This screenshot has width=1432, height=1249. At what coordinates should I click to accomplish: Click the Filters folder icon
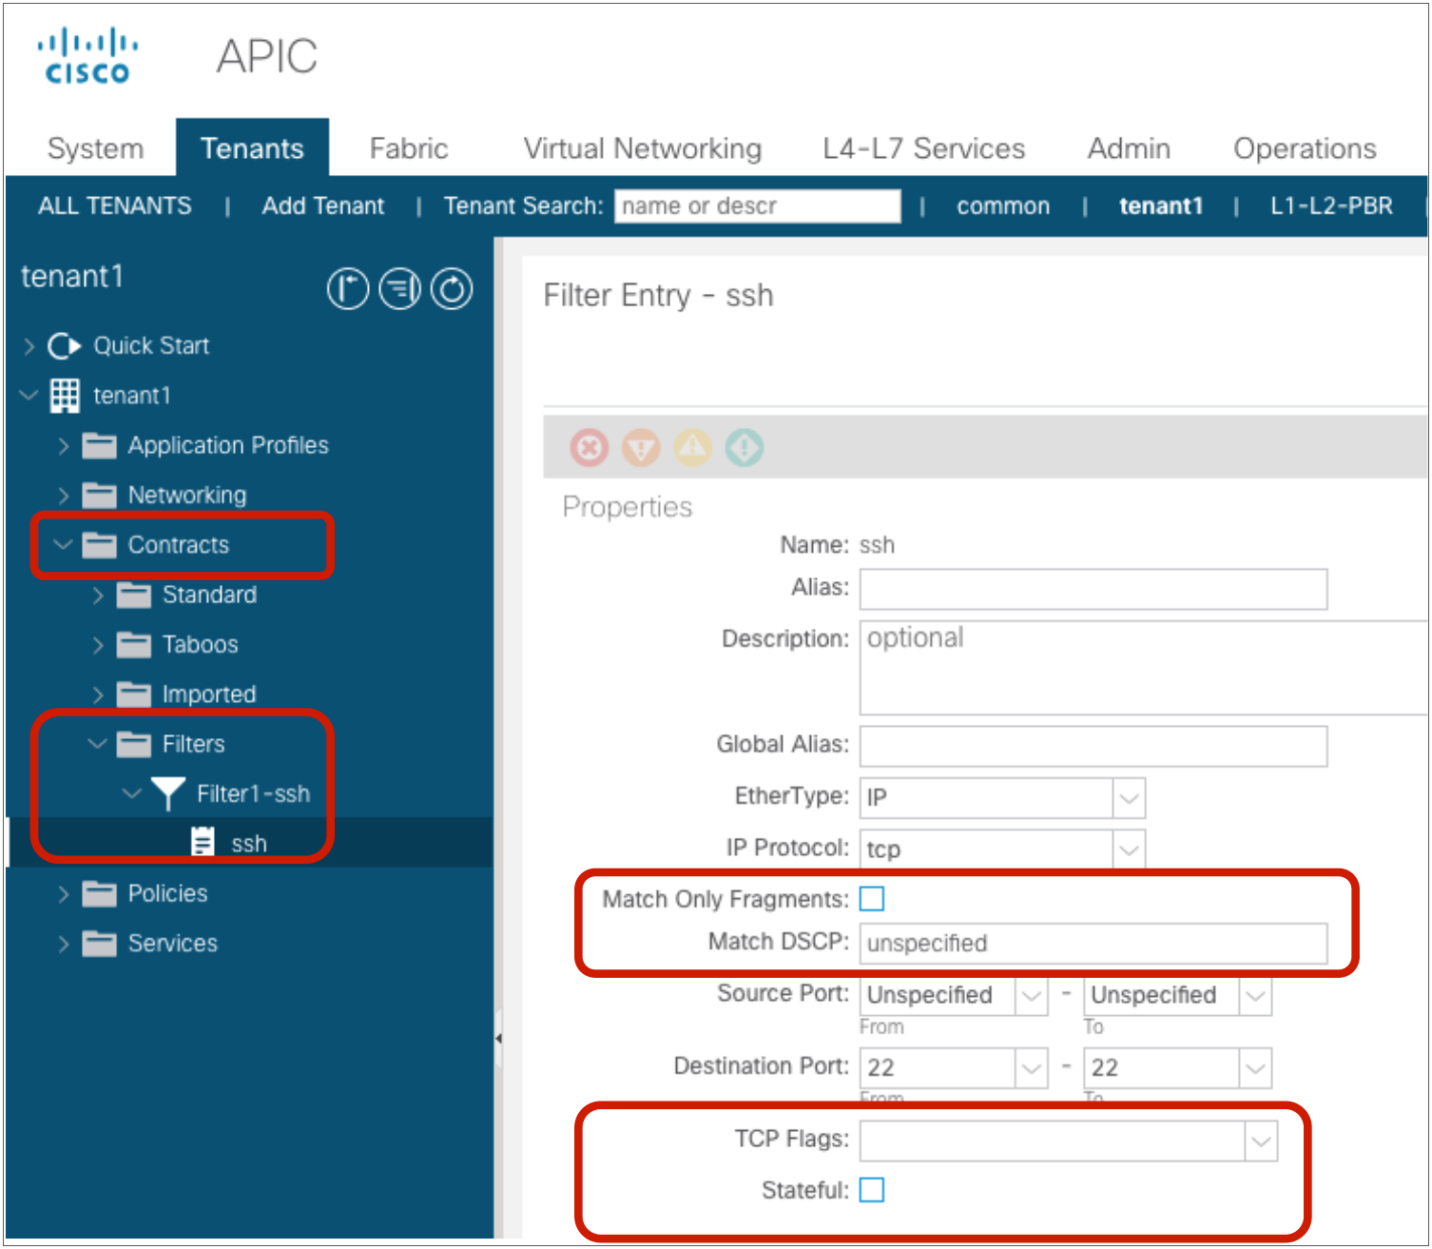click(133, 744)
